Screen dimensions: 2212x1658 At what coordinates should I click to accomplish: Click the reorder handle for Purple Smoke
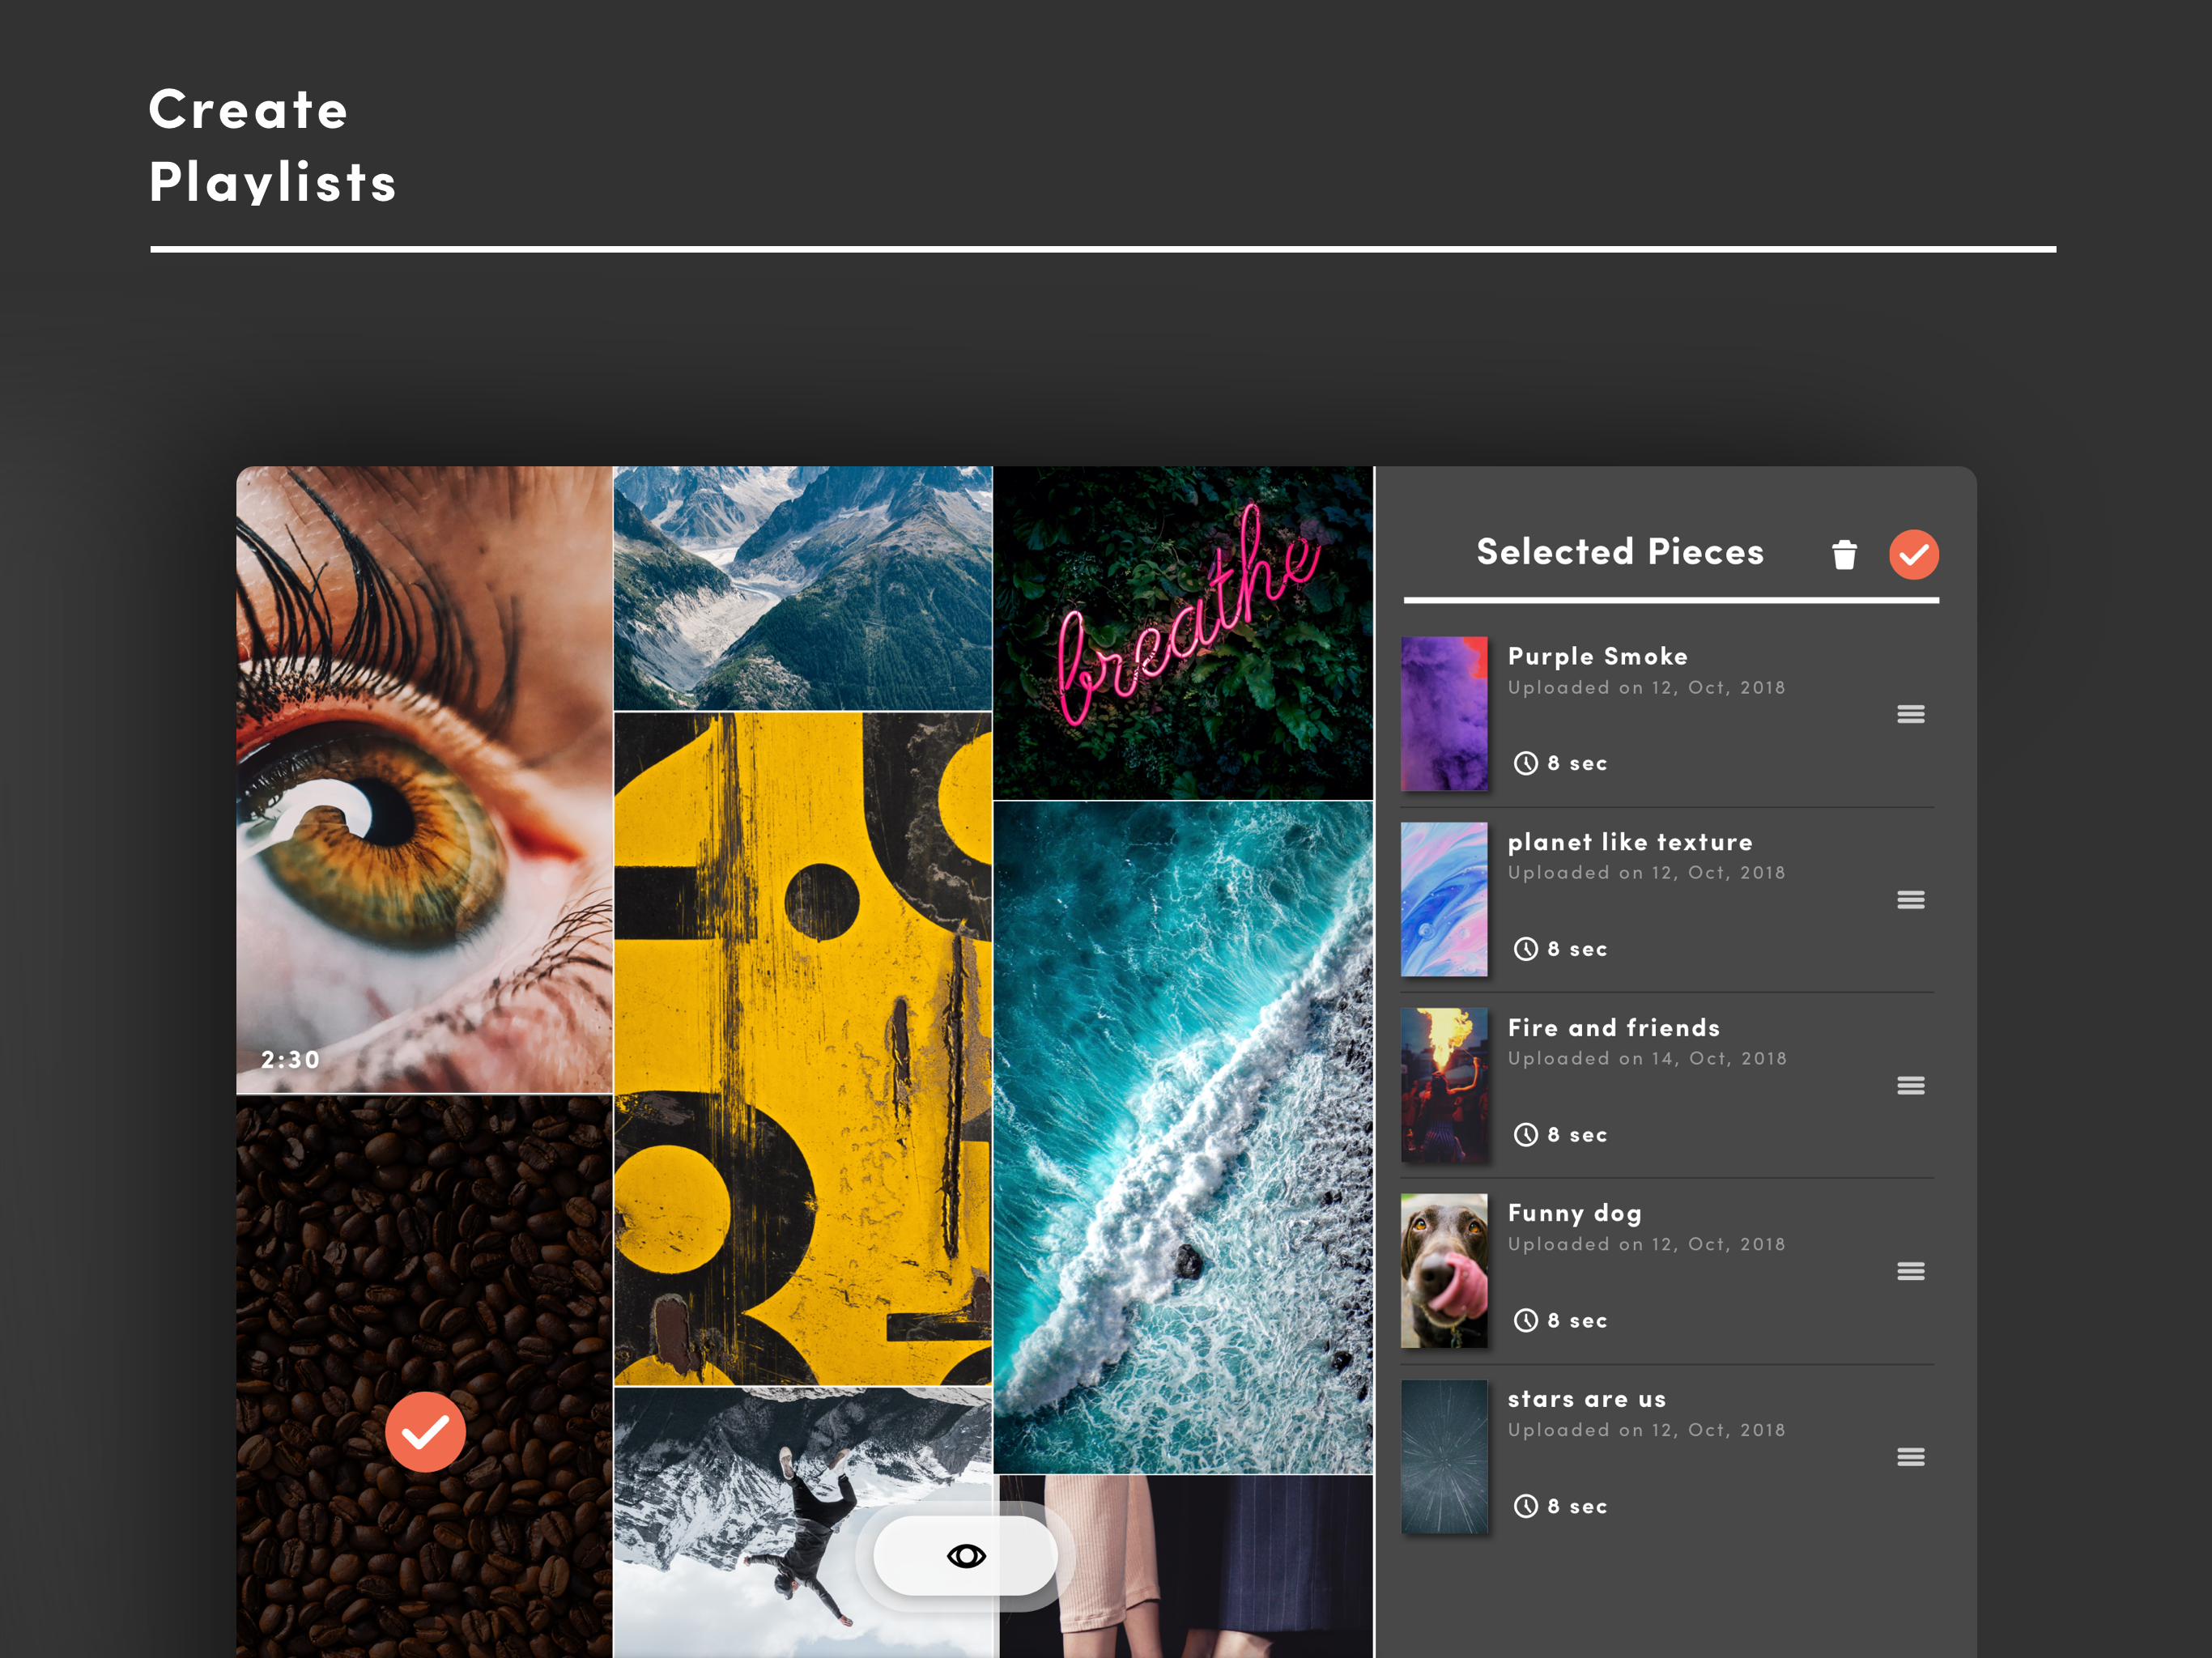(x=1910, y=714)
